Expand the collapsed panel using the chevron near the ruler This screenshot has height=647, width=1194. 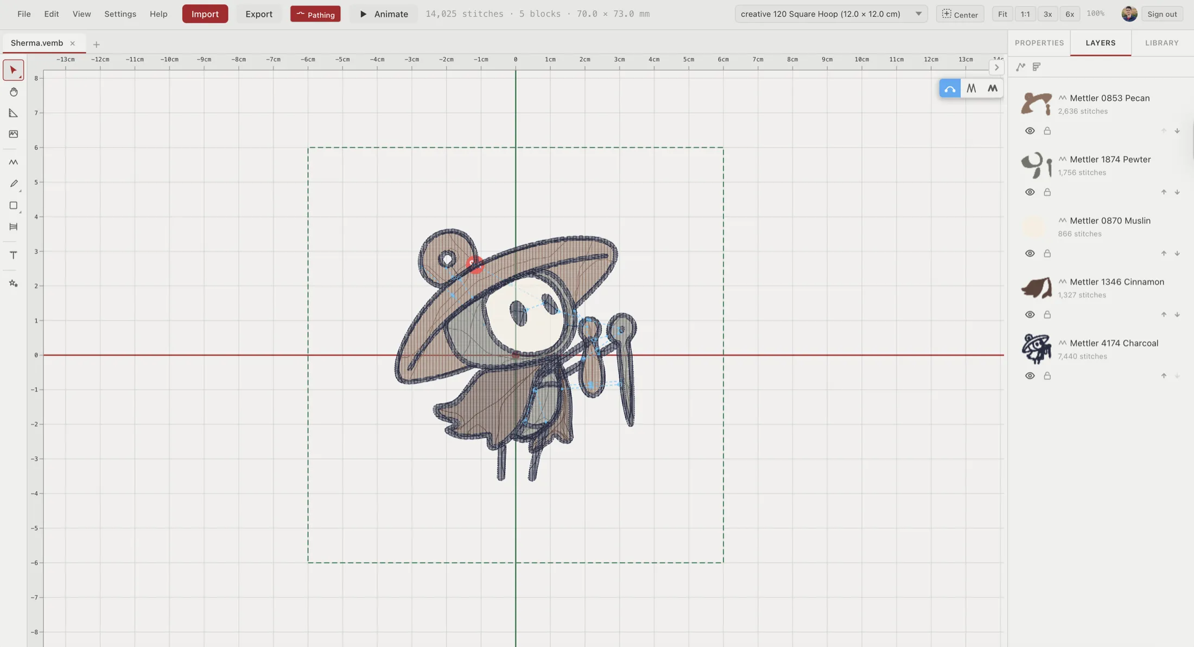tap(996, 67)
